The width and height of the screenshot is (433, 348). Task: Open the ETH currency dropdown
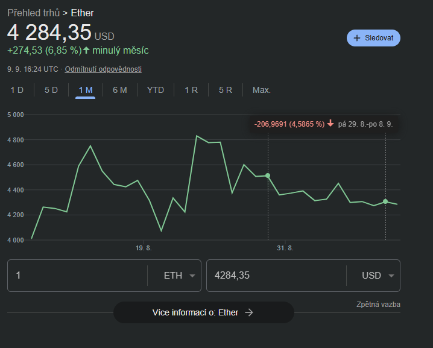pyautogui.click(x=180, y=276)
